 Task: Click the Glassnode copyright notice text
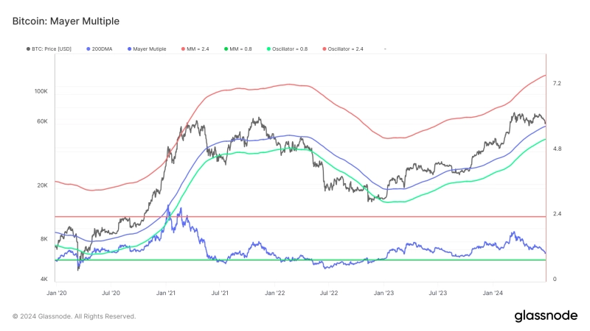click(x=74, y=316)
